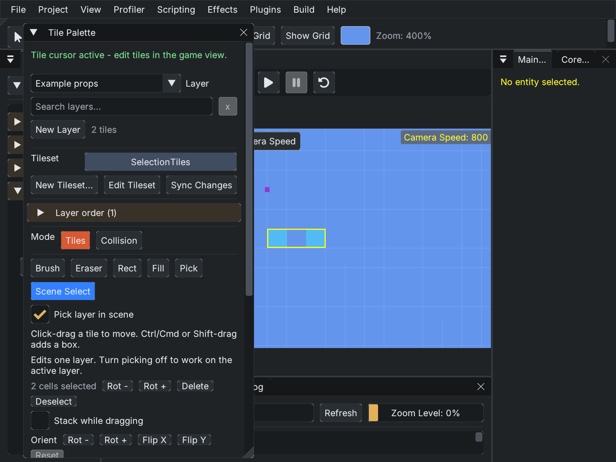This screenshot has height=462, width=616.
Task: Select the Eraser tool
Action: click(89, 268)
